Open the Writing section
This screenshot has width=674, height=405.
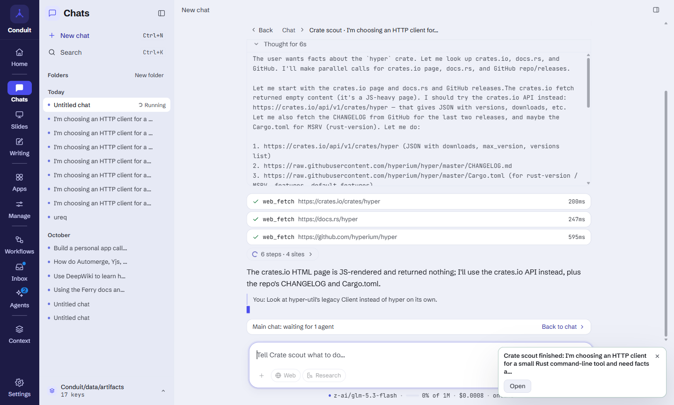(19, 147)
